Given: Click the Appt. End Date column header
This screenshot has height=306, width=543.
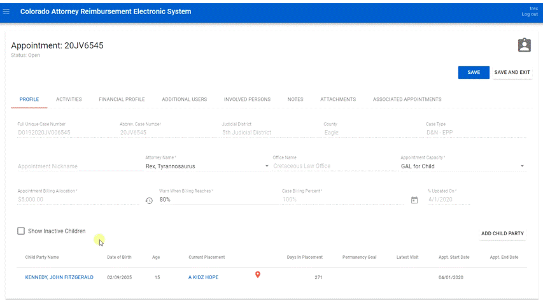Looking at the screenshot, I should pos(504,257).
